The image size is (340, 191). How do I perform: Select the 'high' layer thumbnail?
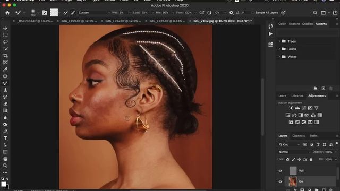(293, 171)
